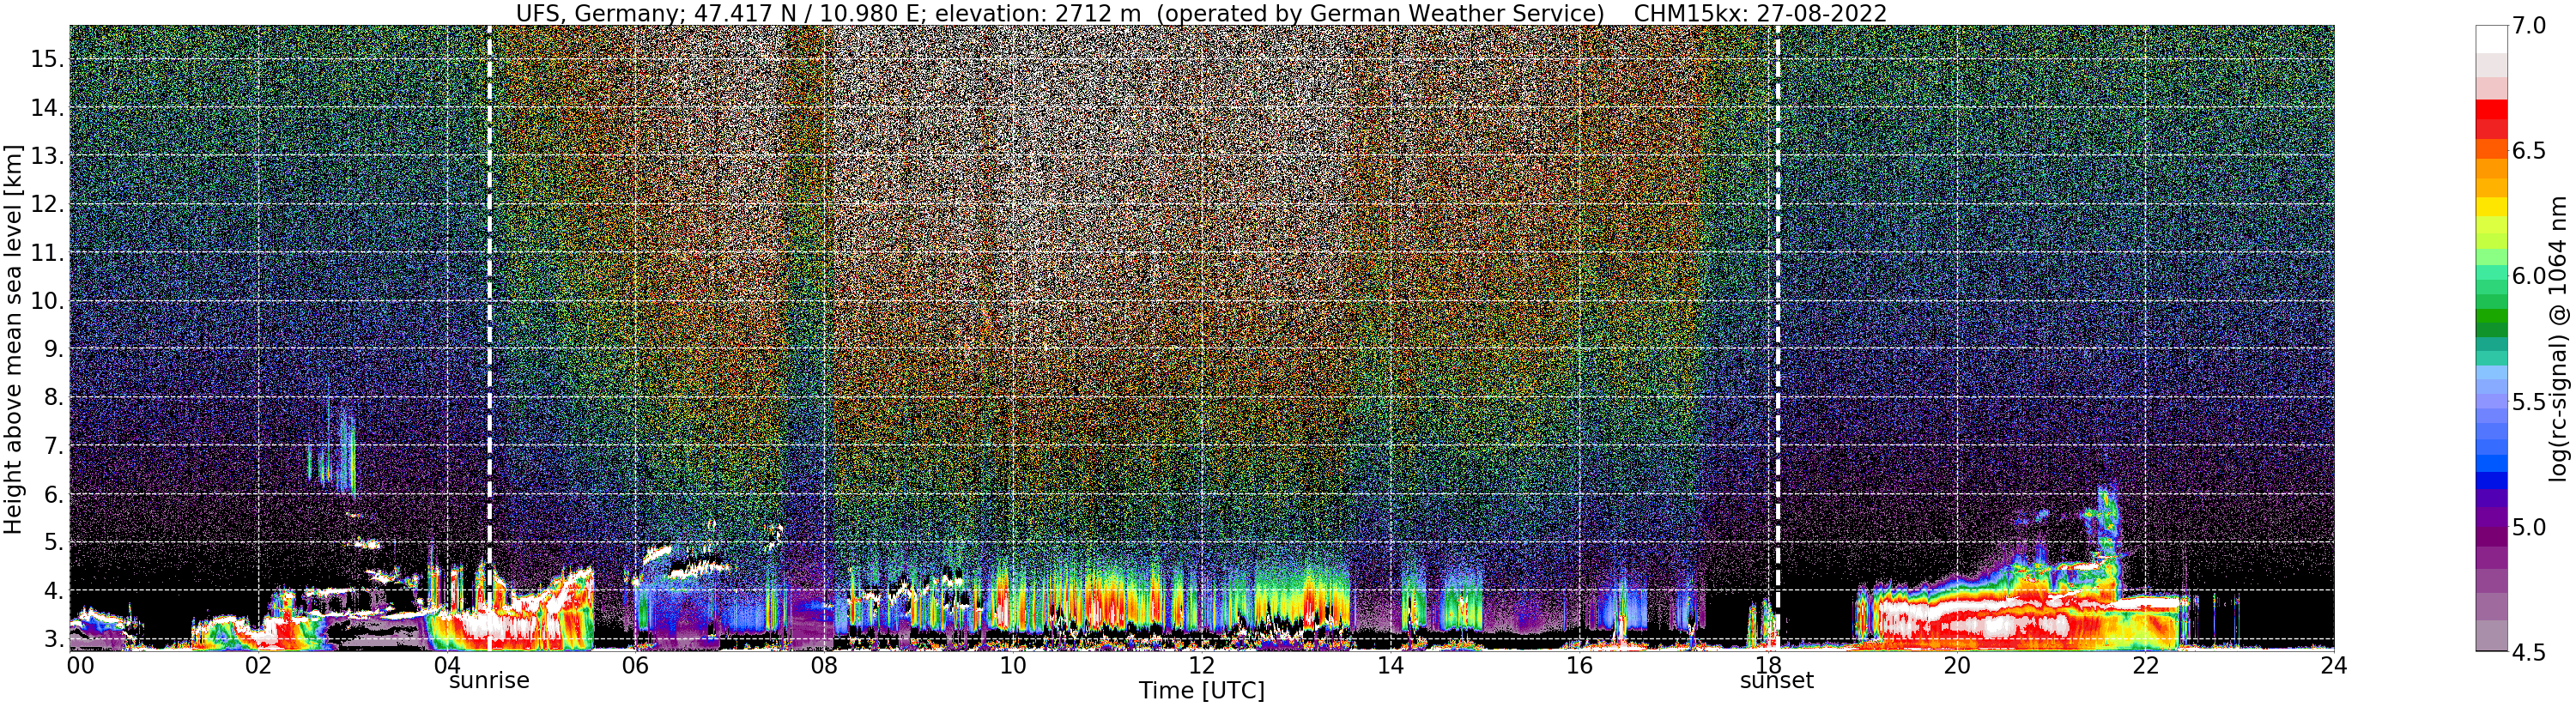The image size is (2576, 707).
Task: Click the '06' tick on the time axis
Action: [635, 664]
